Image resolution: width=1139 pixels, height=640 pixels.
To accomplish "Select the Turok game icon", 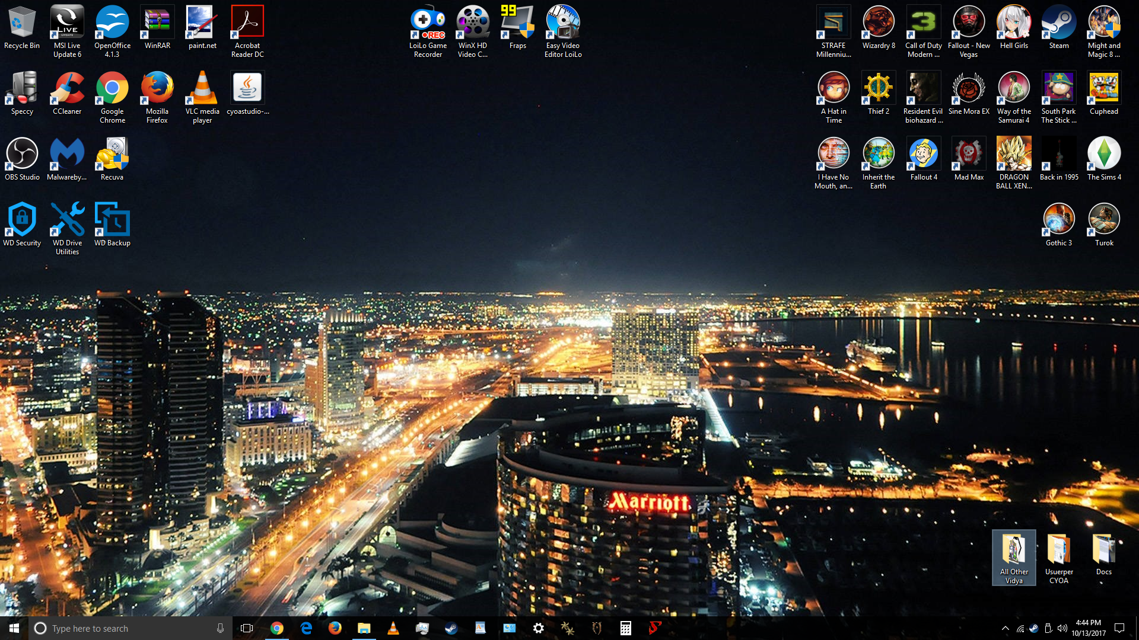I will (x=1104, y=225).
